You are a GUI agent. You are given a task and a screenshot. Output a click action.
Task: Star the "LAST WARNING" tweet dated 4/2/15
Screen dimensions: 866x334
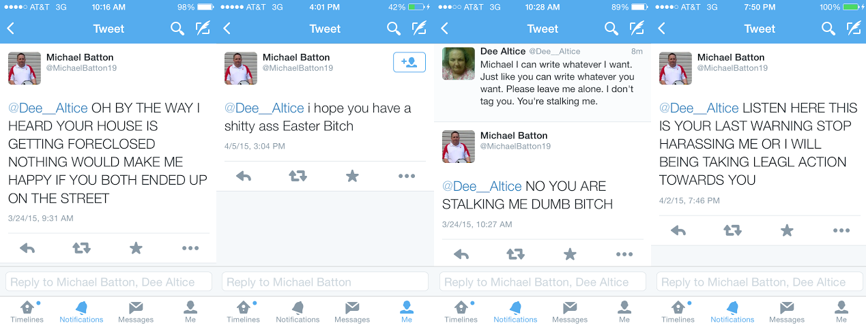pyautogui.click(x=787, y=231)
